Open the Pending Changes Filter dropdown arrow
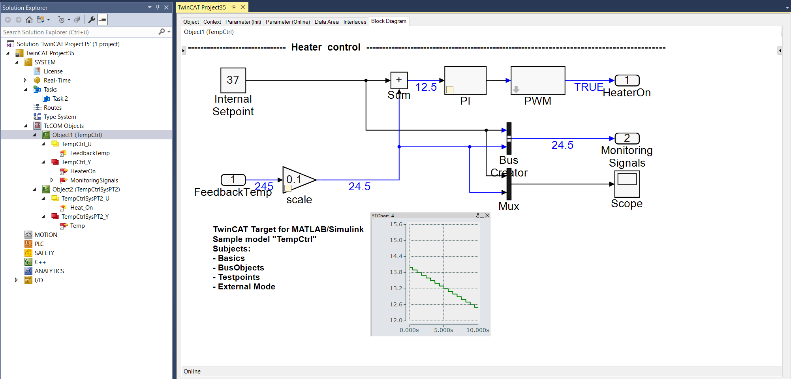Viewport: 791px width, 379px height. click(69, 20)
